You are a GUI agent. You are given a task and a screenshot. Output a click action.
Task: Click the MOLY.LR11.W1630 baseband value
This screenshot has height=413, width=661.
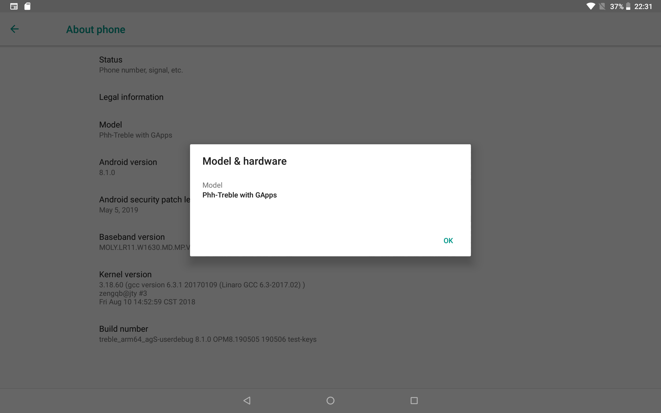click(145, 248)
